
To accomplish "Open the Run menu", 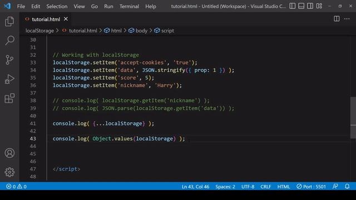I will pos(108,6).
